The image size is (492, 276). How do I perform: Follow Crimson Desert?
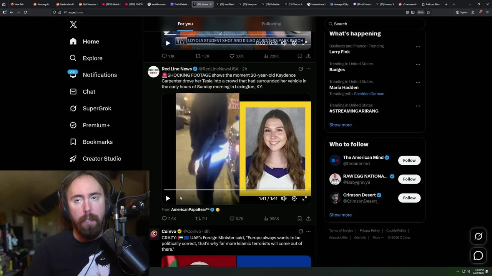409,198
